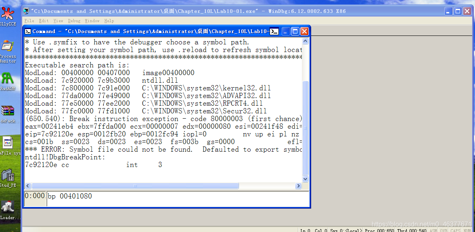Open the File menu
The height and width of the screenshot is (232, 475).
click(x=29, y=21)
